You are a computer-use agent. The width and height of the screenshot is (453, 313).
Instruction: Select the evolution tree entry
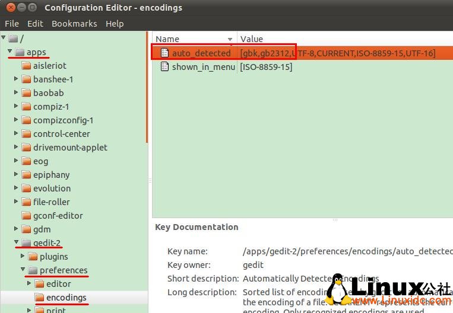coord(52,189)
